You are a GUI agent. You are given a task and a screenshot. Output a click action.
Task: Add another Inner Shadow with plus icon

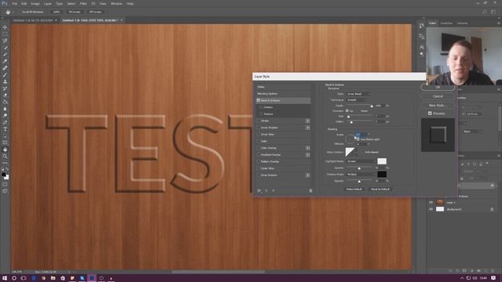(x=307, y=128)
